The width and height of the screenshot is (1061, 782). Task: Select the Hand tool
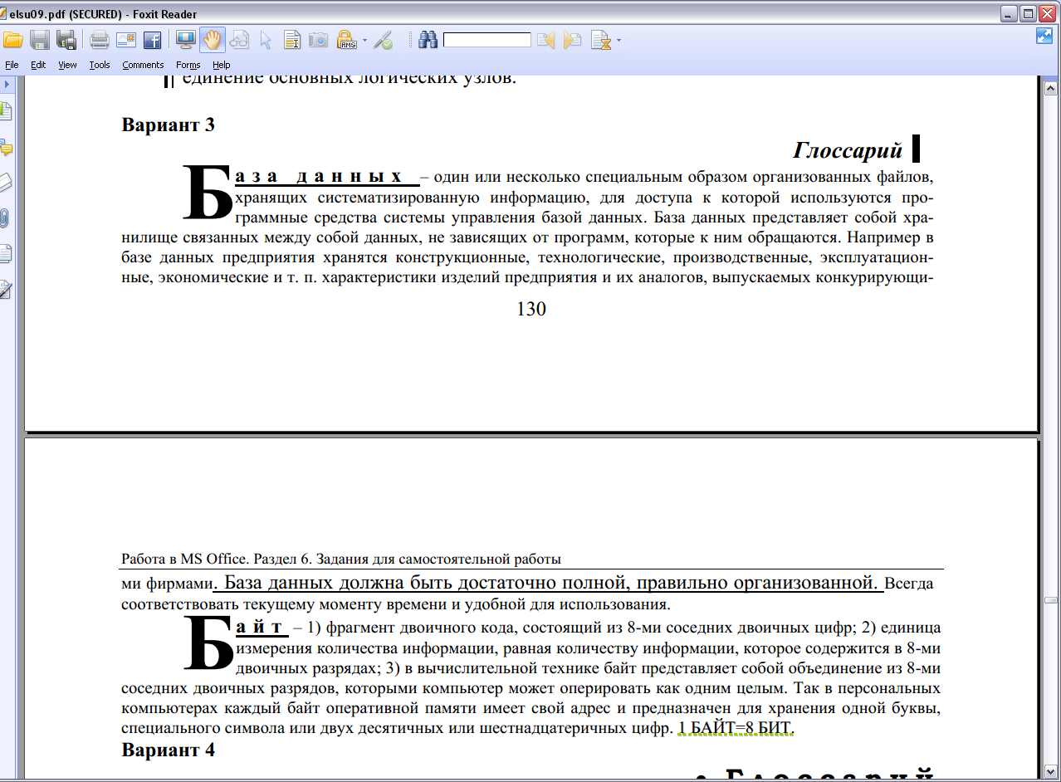point(213,39)
